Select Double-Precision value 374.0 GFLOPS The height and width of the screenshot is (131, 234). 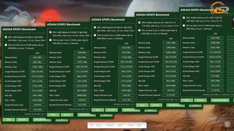tap(37, 77)
